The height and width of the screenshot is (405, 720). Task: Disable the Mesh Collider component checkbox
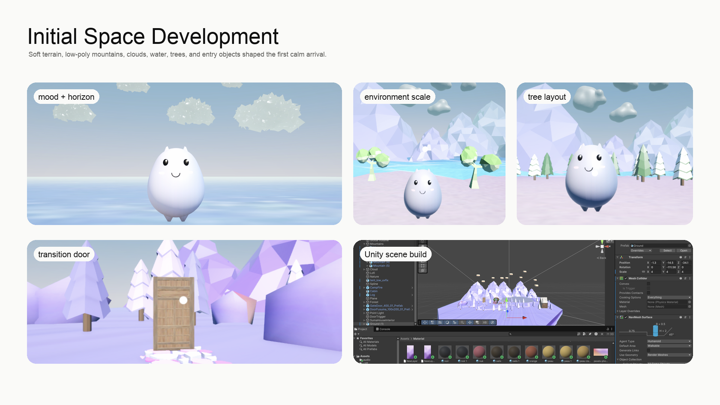[x=626, y=278]
